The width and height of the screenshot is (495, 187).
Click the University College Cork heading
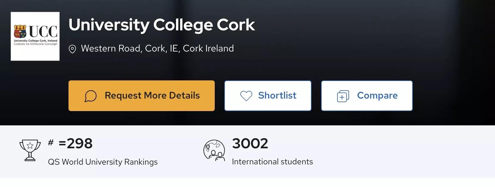[x=162, y=25]
